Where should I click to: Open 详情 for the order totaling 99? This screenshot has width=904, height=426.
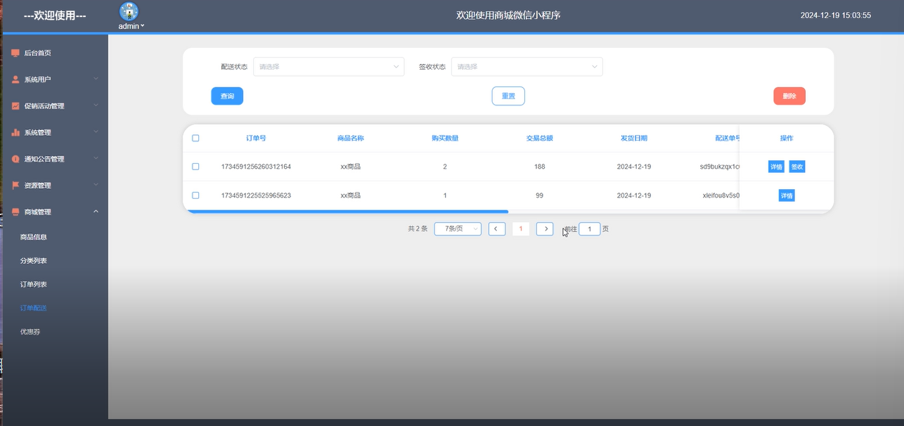tap(787, 195)
